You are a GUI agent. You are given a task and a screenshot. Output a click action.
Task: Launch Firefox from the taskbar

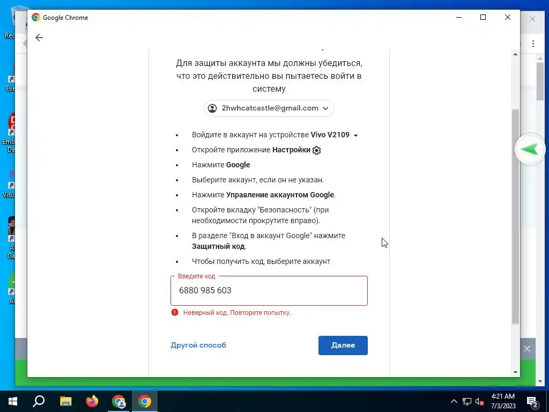[92, 401]
